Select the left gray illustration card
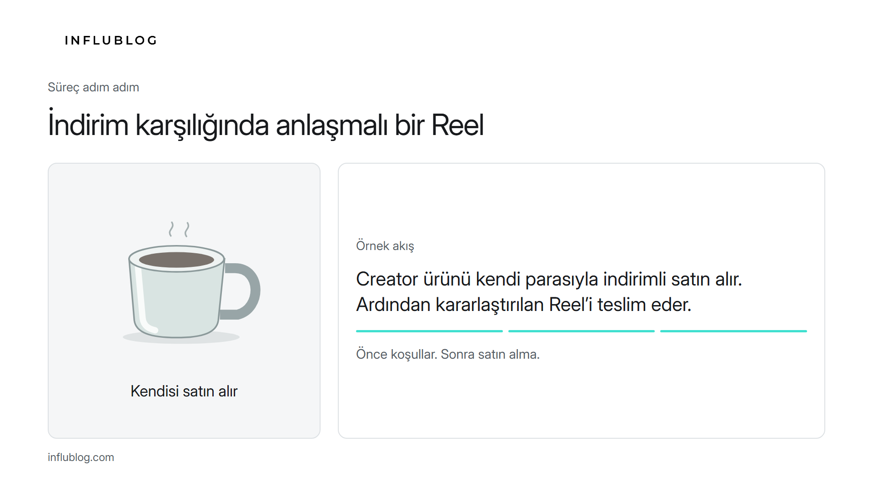Screen dimensions: 873x491 (184, 301)
